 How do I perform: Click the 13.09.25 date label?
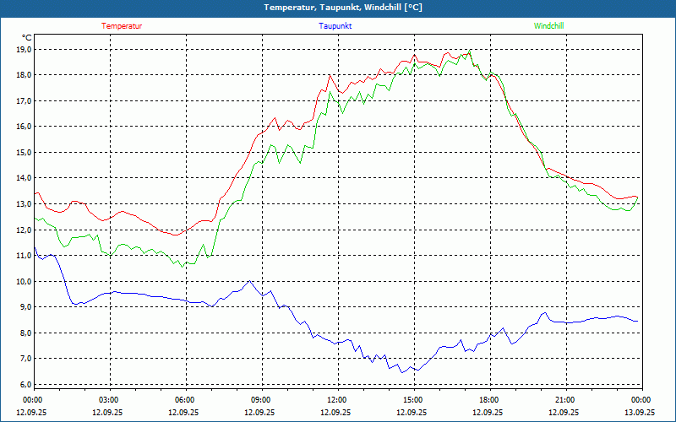[x=640, y=413]
